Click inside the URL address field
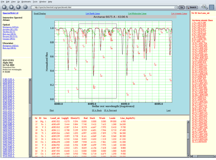This screenshot has width=216, height=160. click(x=103, y=7)
